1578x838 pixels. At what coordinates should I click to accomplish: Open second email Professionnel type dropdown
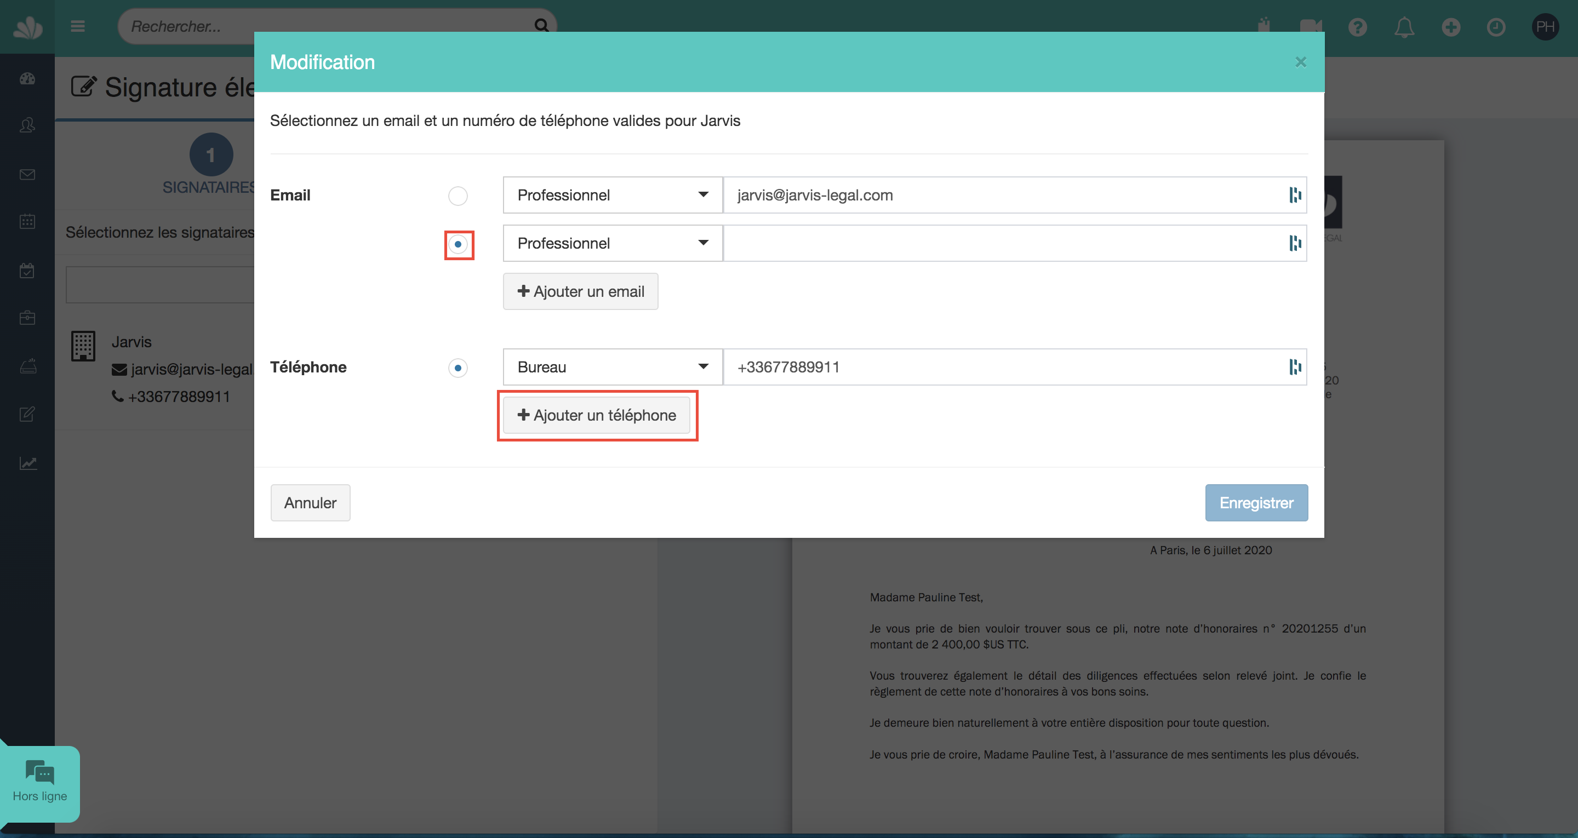[613, 243]
